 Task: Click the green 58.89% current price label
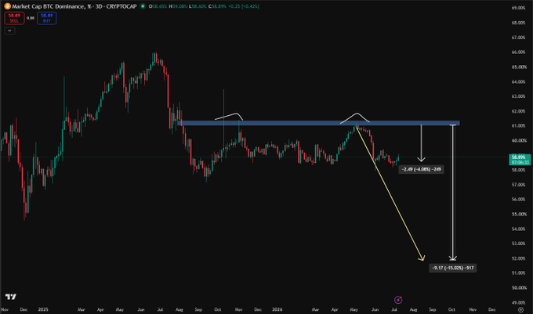click(x=519, y=159)
